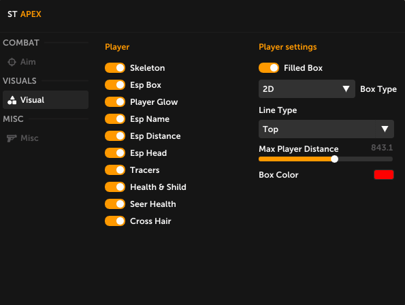Viewport: 405px width, 305px height.
Task: Click the Line Type dropdown arrow
Action: point(385,129)
